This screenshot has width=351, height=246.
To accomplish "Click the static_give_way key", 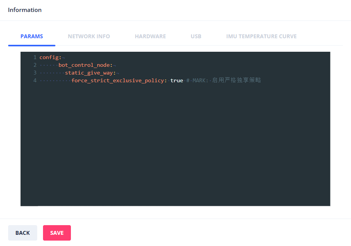I will tap(90, 73).
